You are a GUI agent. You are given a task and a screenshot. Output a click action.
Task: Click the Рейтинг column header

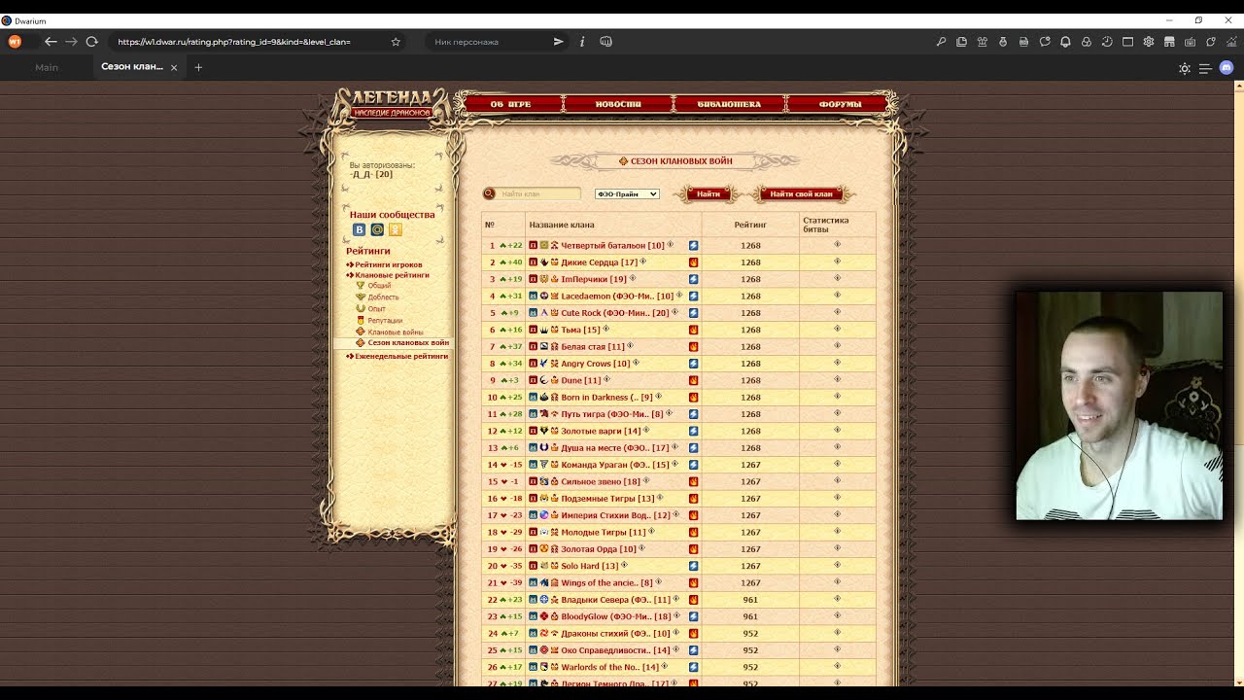click(x=750, y=225)
